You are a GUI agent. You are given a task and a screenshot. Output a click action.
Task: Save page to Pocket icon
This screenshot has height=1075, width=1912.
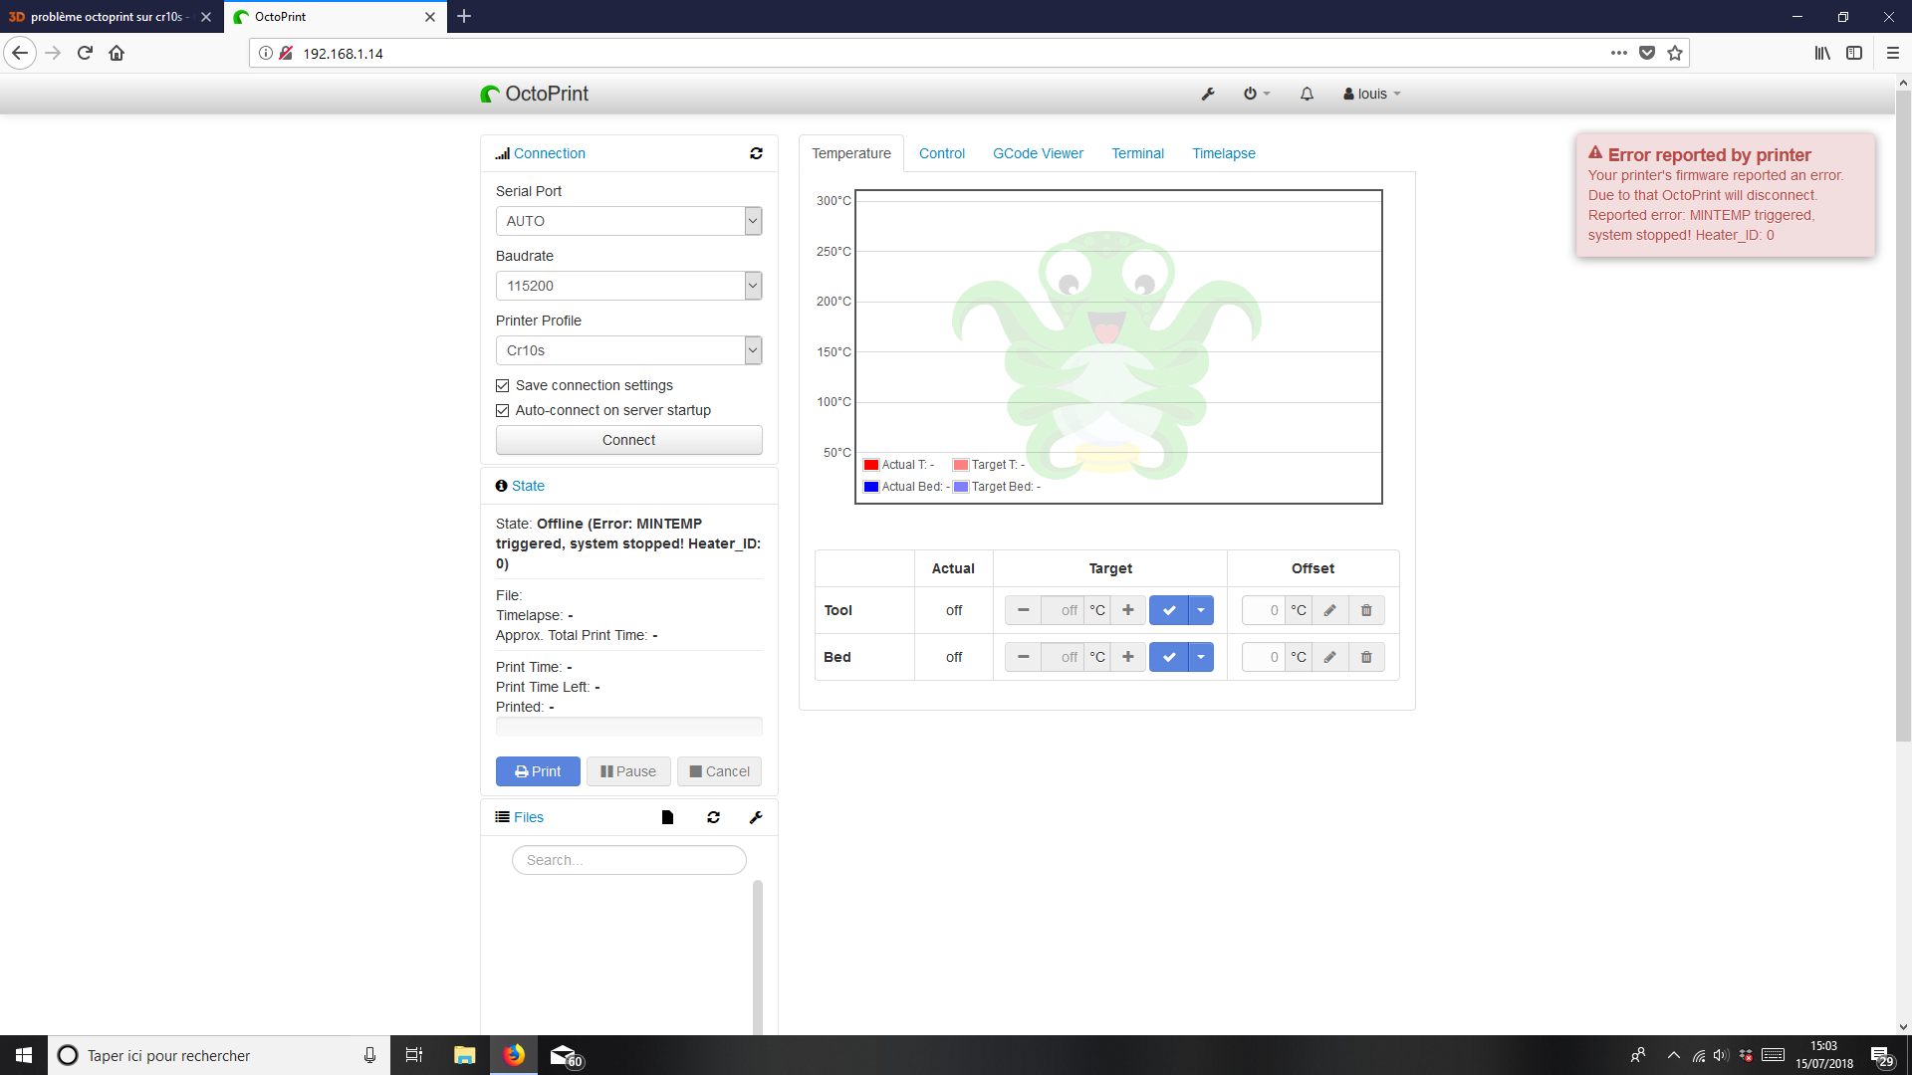[x=1647, y=53]
